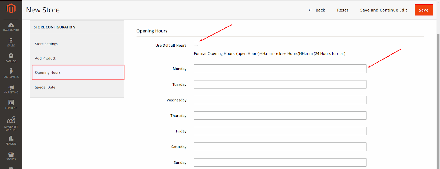Click the Use Default Hours label
The image size is (440, 169).
[171, 46]
